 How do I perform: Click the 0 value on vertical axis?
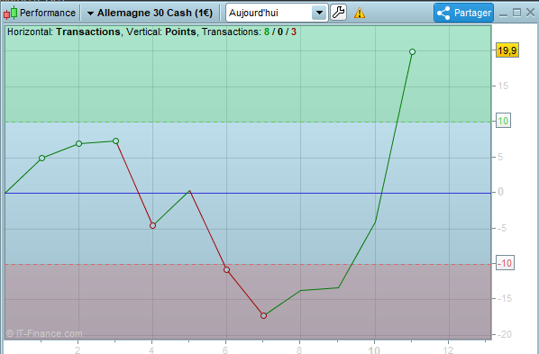[500, 192]
